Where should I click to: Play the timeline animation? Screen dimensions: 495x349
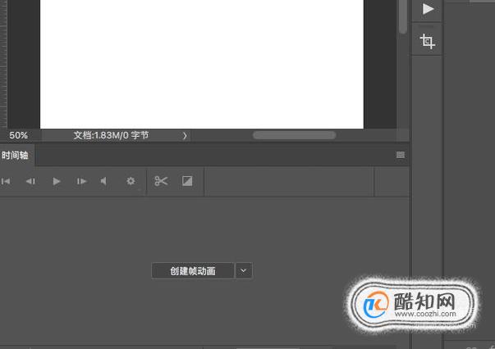point(57,181)
